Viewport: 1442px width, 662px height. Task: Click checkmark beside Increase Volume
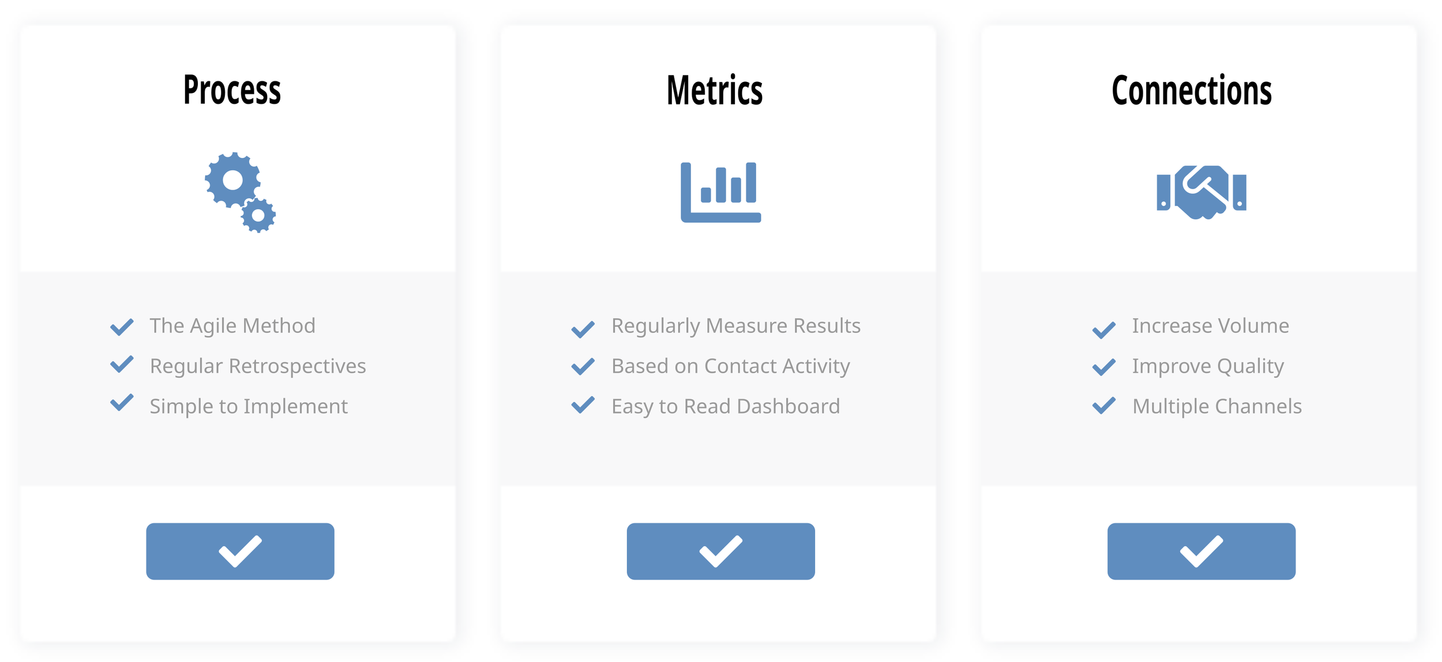pos(1103,330)
